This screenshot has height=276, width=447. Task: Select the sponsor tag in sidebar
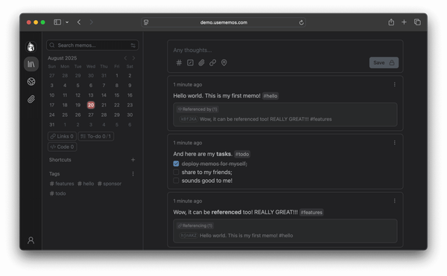(x=110, y=184)
